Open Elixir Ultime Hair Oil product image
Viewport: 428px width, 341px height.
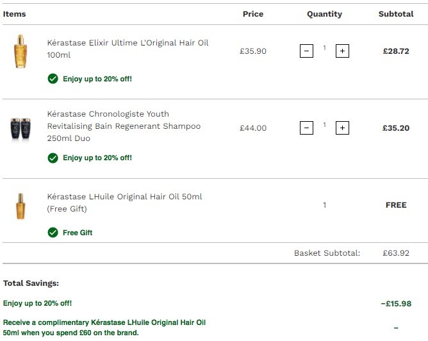[21, 51]
